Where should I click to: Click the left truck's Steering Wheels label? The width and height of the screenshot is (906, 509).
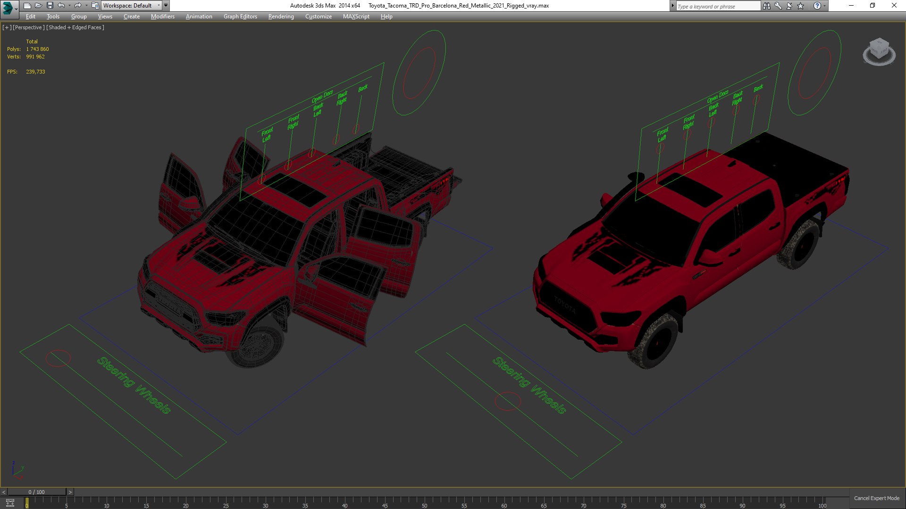(x=134, y=386)
